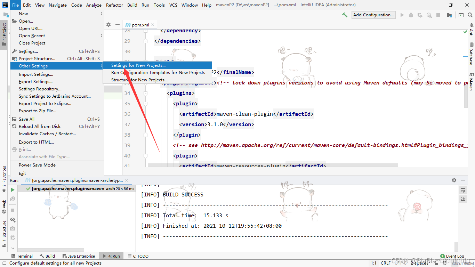This screenshot has height=267, width=475.
Task: Toggle tool window bars icon in status bar corner
Action: (x=4, y=263)
